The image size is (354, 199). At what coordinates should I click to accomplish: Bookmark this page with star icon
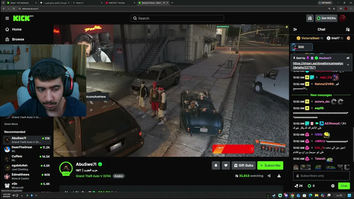click(x=334, y=9)
